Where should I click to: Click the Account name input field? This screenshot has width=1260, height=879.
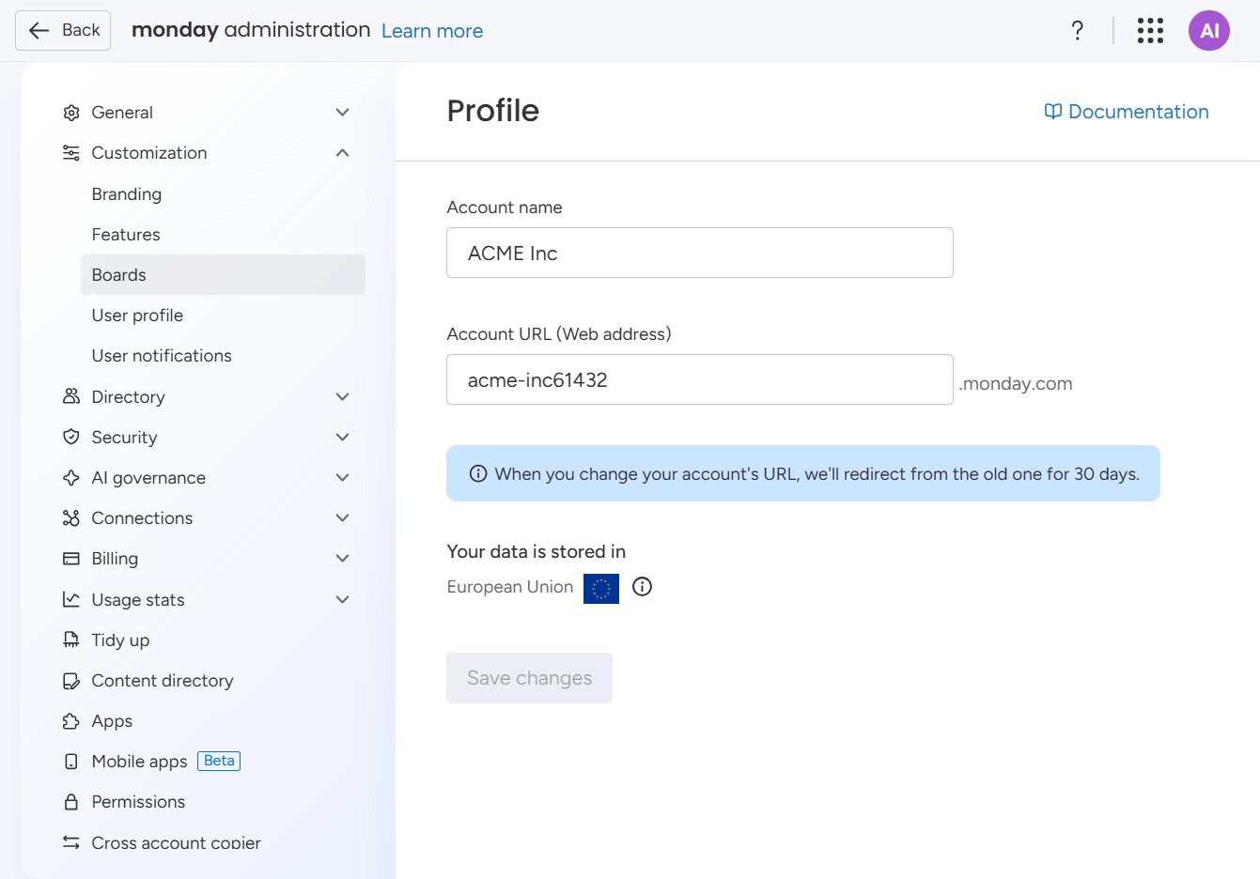click(700, 253)
